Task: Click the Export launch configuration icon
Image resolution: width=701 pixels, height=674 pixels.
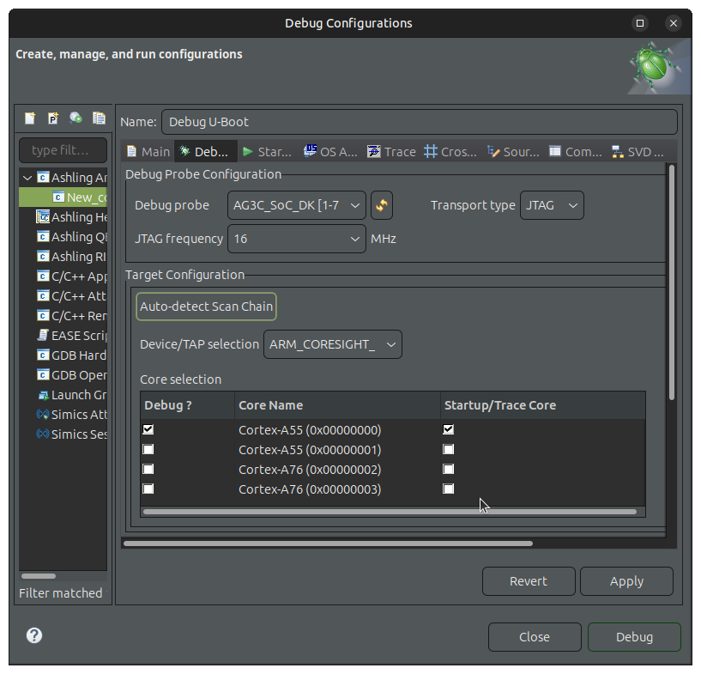Action: pos(76,118)
